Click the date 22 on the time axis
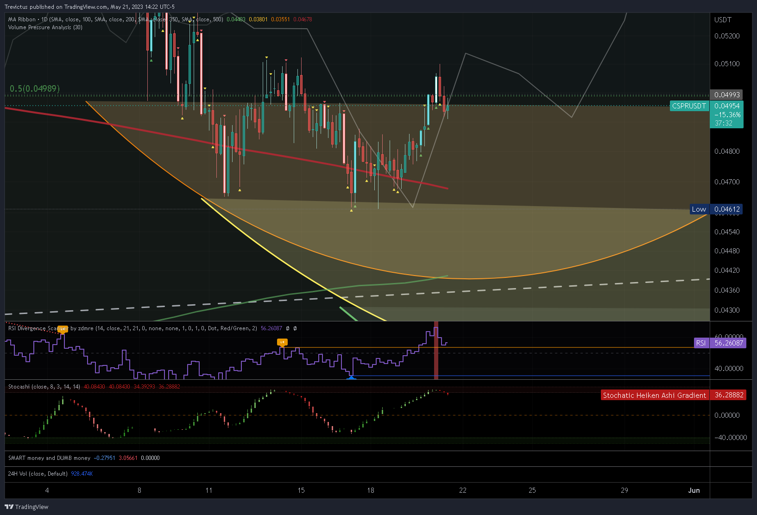 coord(463,490)
